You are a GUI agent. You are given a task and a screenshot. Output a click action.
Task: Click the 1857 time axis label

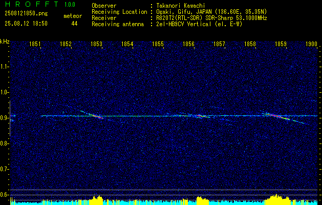219,44
